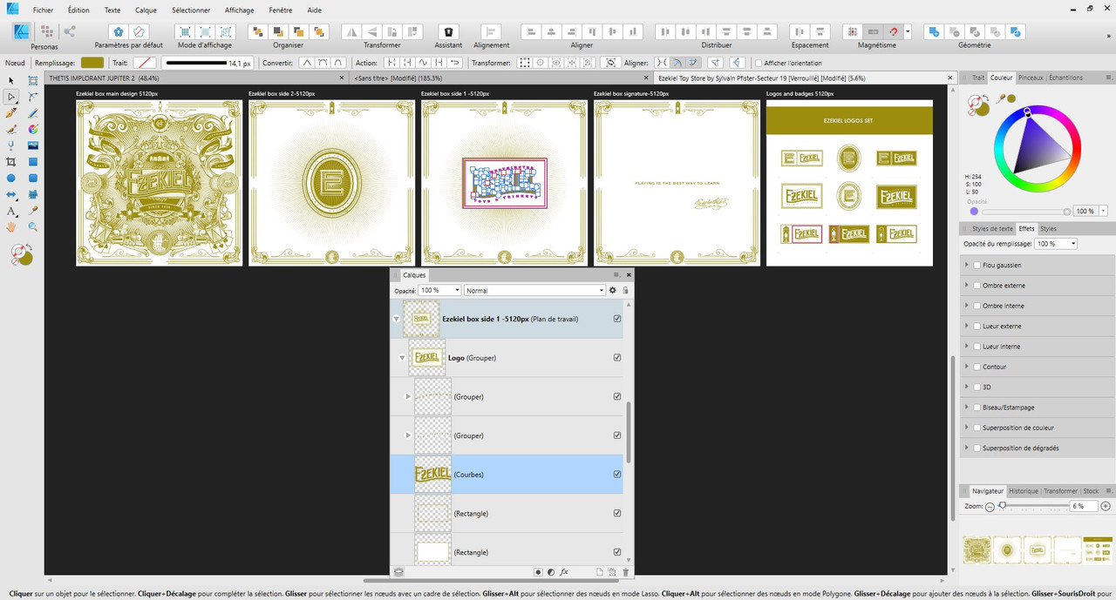
Task: Toggle visibility of Logo group layer
Action: click(x=617, y=358)
